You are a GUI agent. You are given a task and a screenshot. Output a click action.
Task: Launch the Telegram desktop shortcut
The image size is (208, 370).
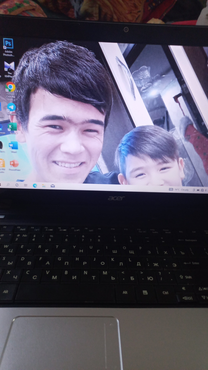click(11, 109)
